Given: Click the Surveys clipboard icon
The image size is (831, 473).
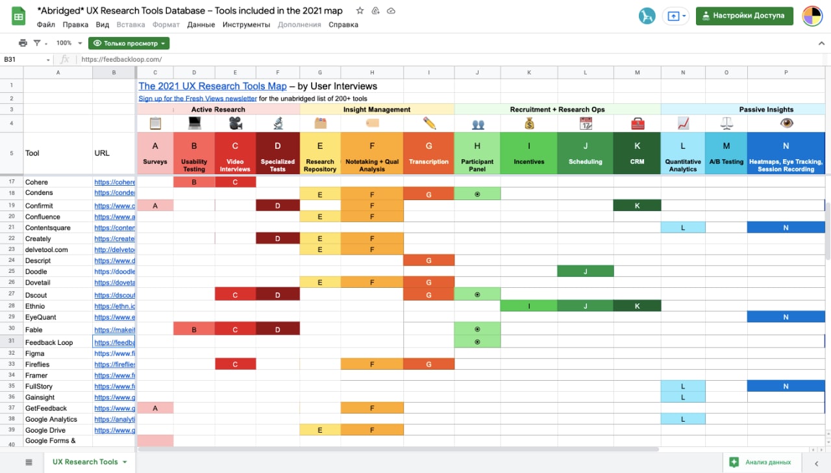Looking at the screenshot, I should [x=155, y=123].
